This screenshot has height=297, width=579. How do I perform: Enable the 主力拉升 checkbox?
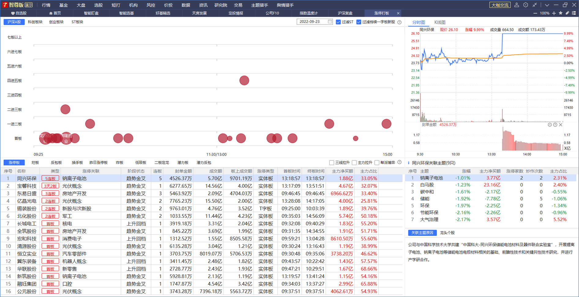point(354,163)
